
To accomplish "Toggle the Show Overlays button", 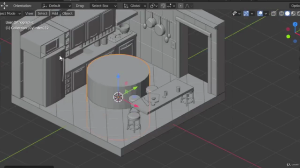I will 260,14.
